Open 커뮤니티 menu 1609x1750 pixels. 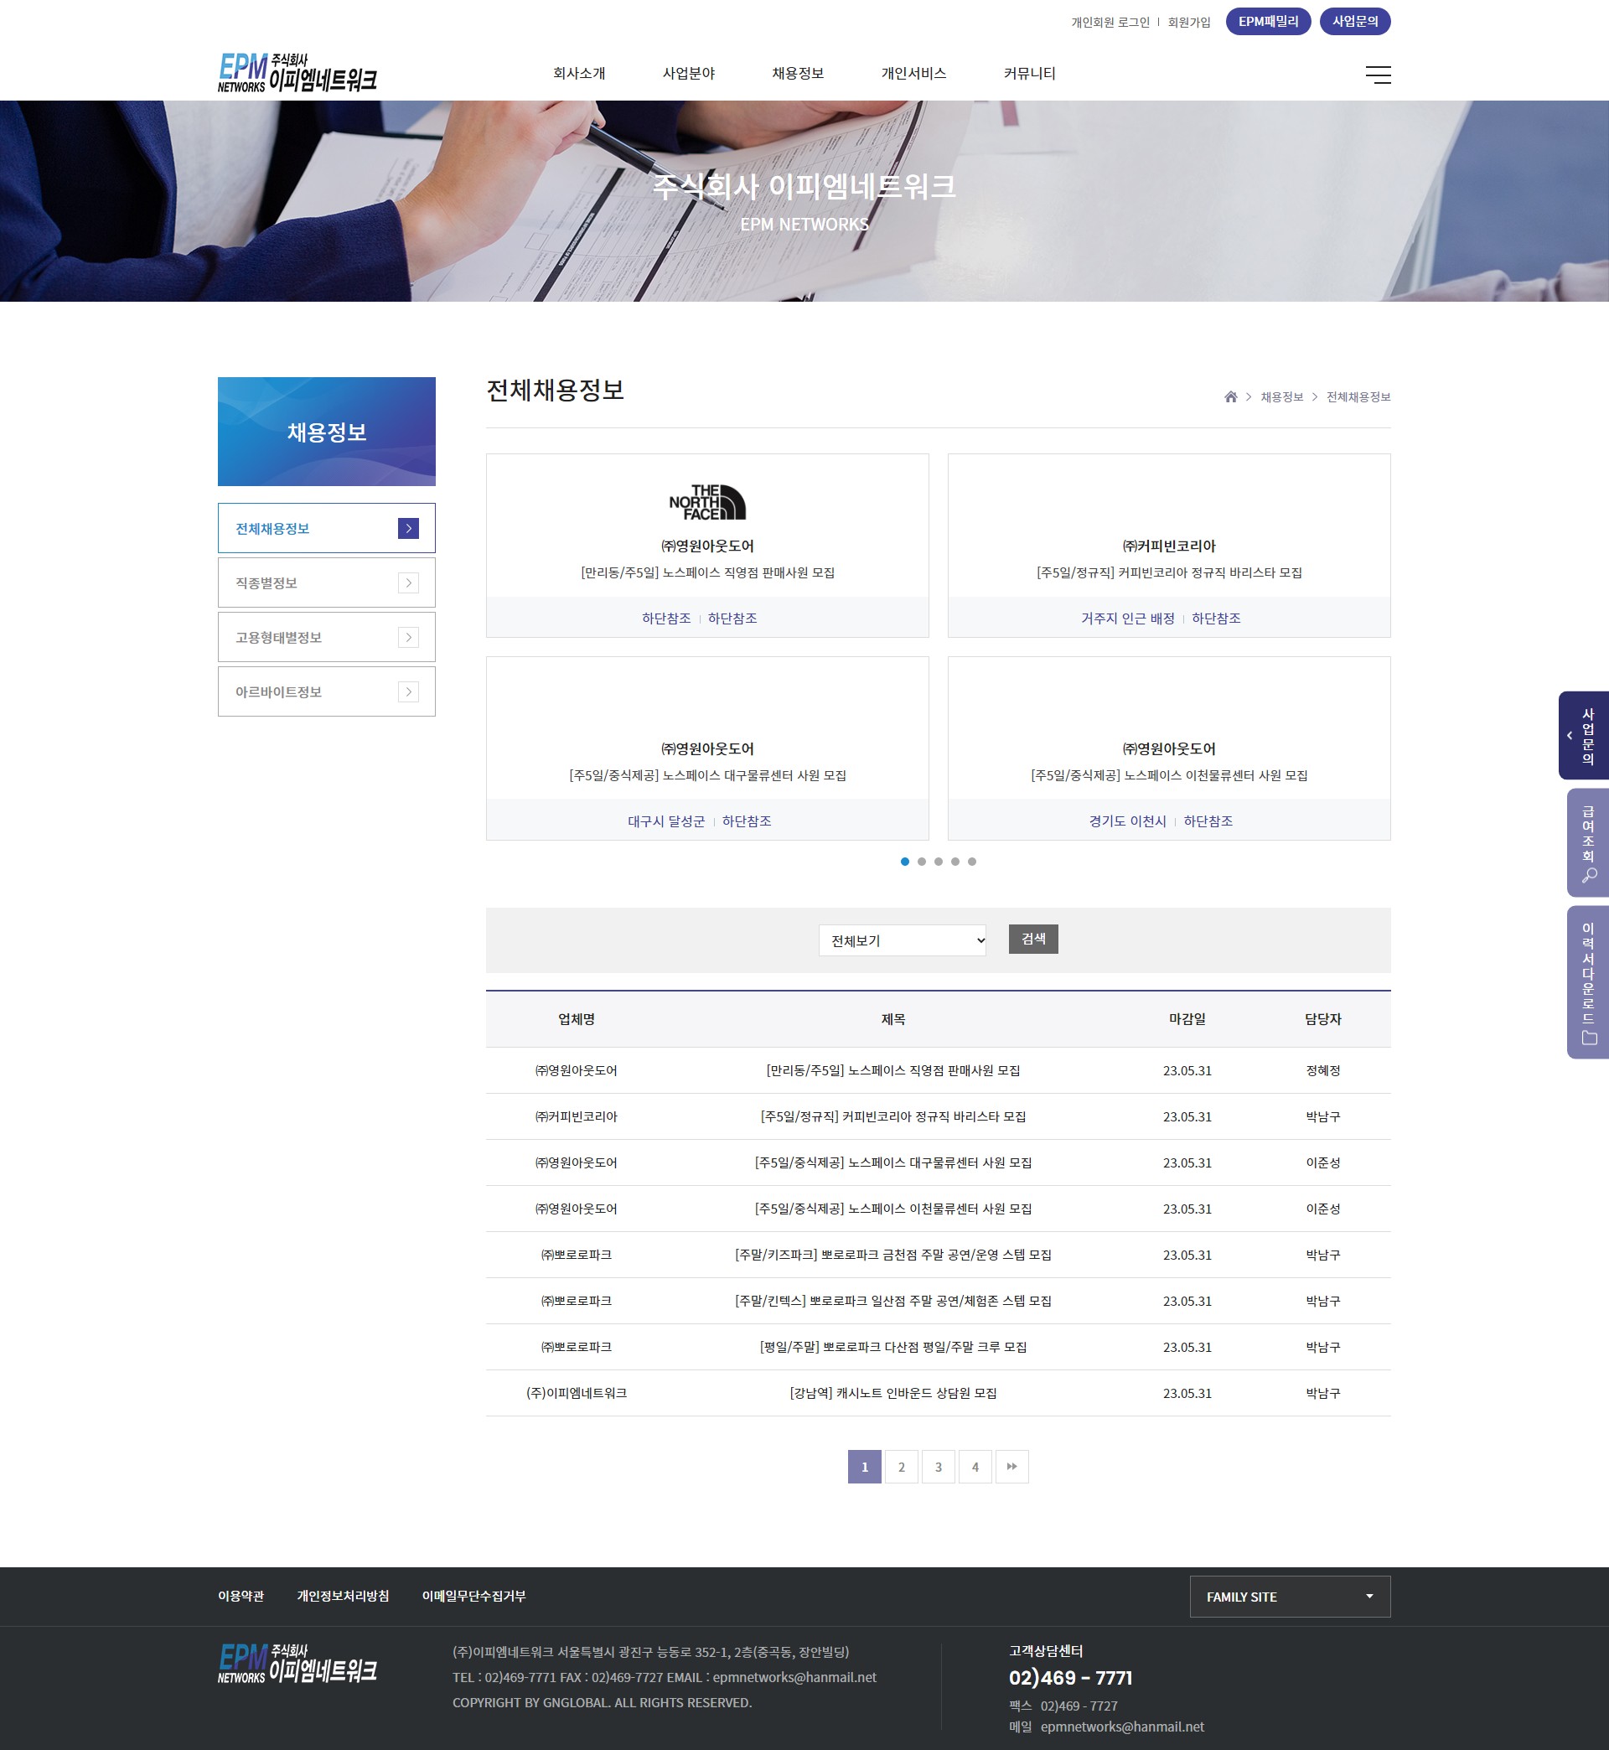pyautogui.click(x=1029, y=73)
